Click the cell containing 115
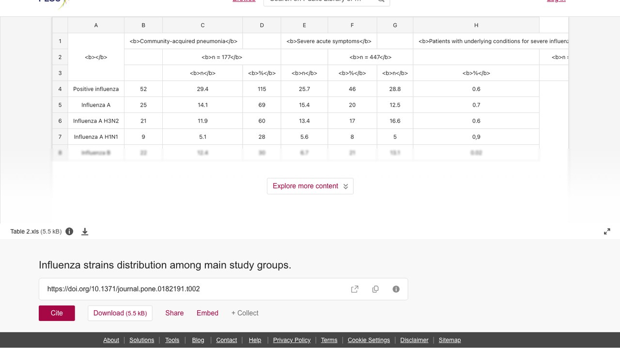The image size is (620, 349). 262,89
